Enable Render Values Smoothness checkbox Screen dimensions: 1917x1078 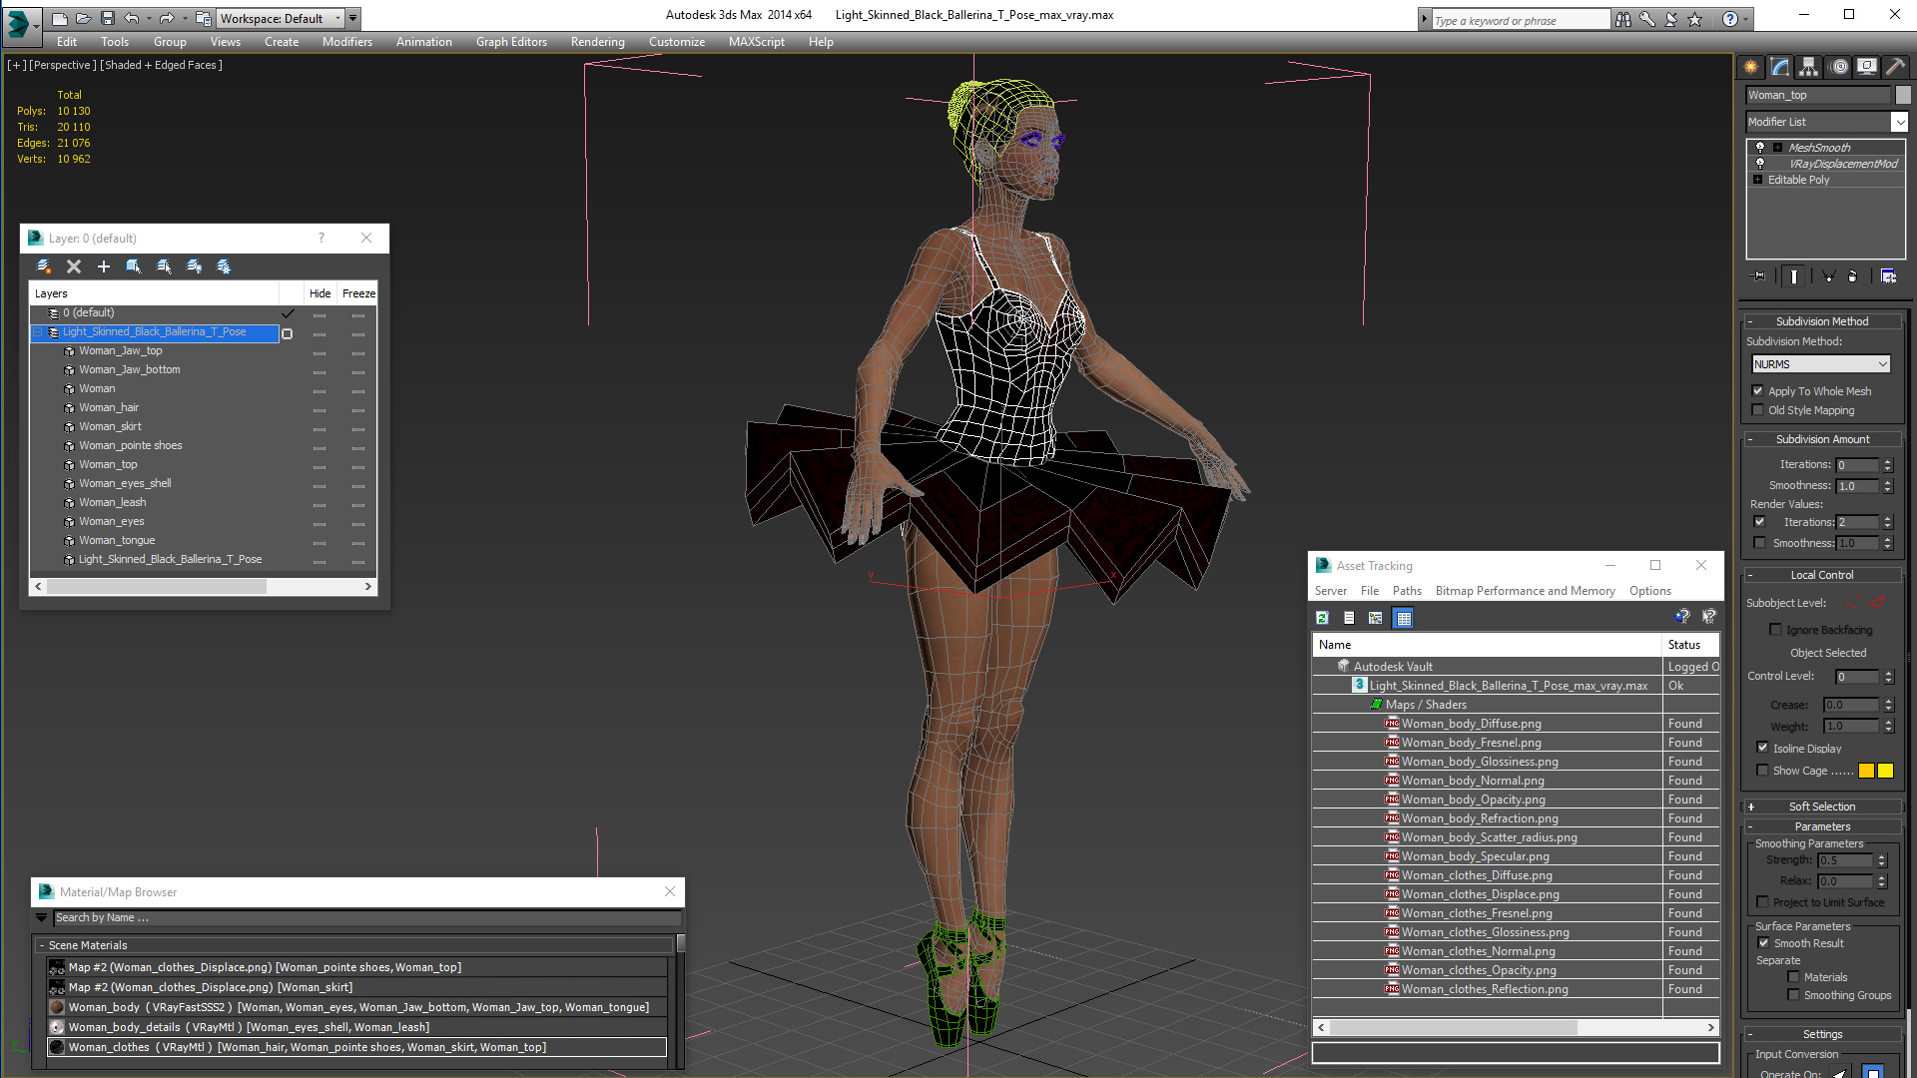1759,543
